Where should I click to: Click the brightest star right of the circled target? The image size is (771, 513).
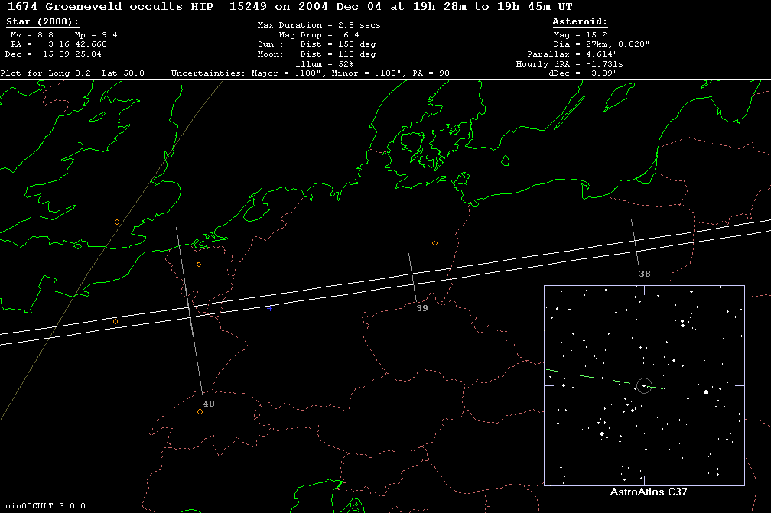click(x=705, y=391)
